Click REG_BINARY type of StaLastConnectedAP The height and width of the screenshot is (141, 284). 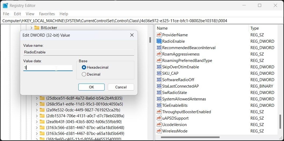pyautogui.click(x=262, y=86)
